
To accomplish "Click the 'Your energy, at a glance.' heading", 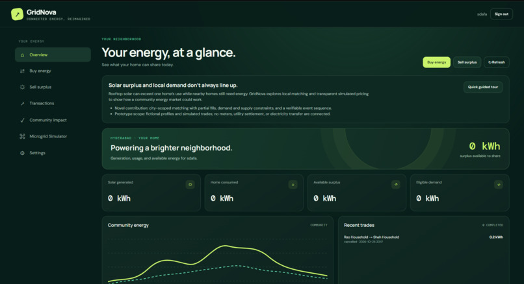I will pos(168,53).
